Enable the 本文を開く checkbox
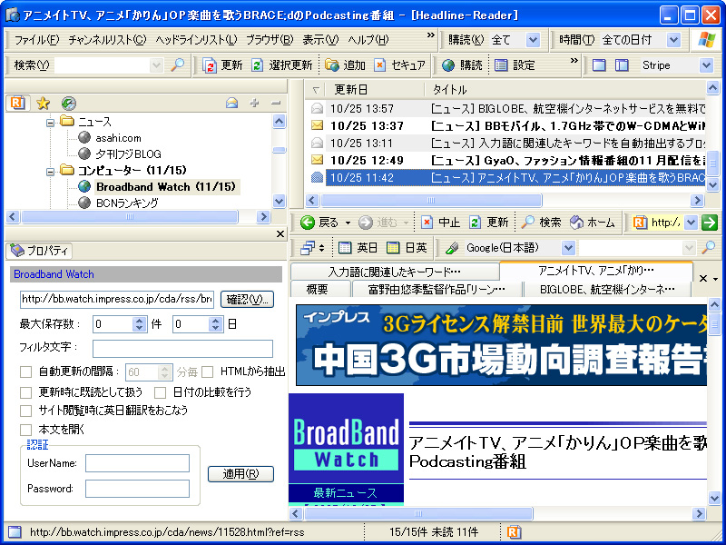Image resolution: width=726 pixels, height=545 pixels. coord(27,430)
